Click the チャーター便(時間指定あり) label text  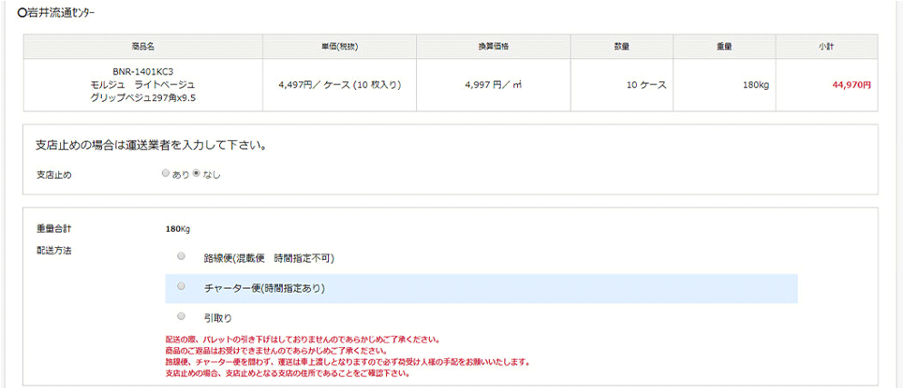point(264,288)
